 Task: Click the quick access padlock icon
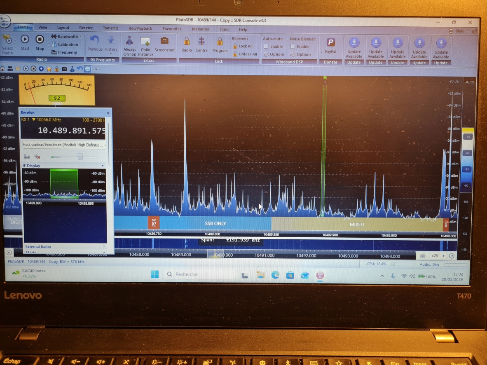57,69
